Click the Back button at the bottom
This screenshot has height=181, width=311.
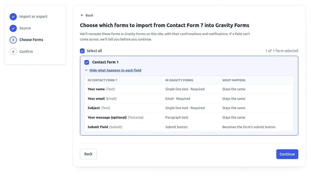88,154
